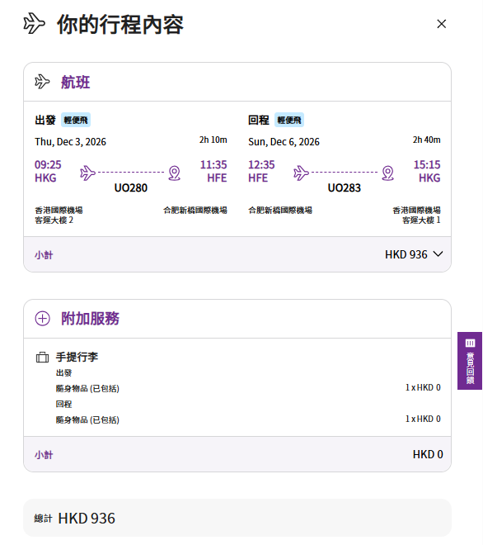Image resolution: width=483 pixels, height=545 pixels.
Task: Click the airplane icon in the 航班 header
Action: pyautogui.click(x=42, y=82)
